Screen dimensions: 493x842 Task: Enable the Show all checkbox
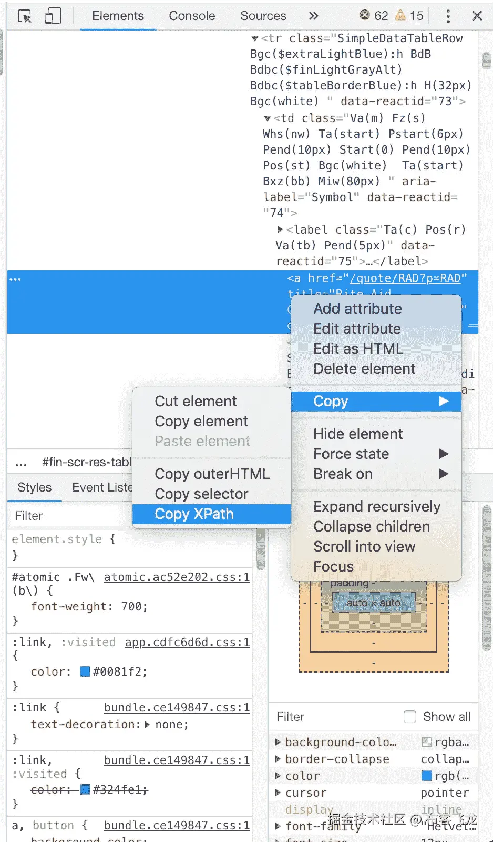tap(410, 717)
